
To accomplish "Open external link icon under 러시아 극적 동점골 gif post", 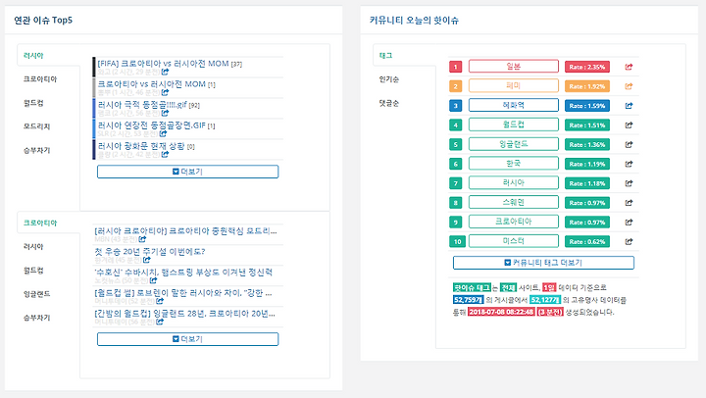I will tap(166, 113).
